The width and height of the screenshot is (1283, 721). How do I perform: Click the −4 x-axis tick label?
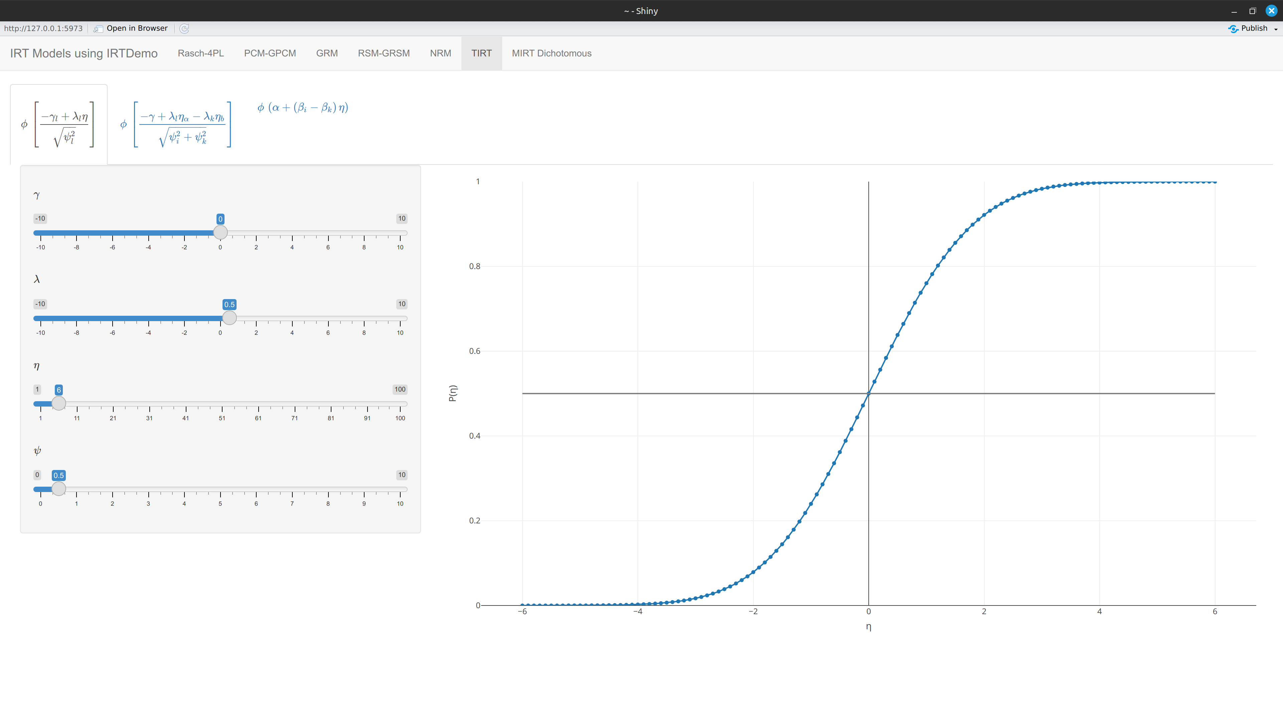point(637,612)
